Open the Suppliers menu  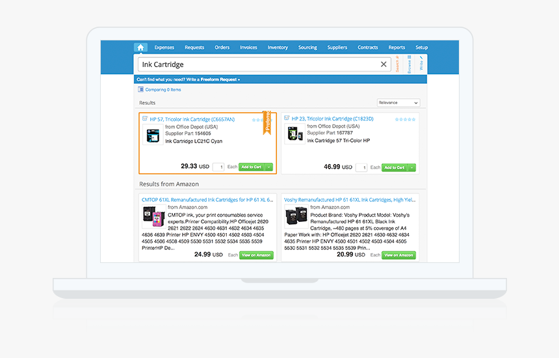337,47
